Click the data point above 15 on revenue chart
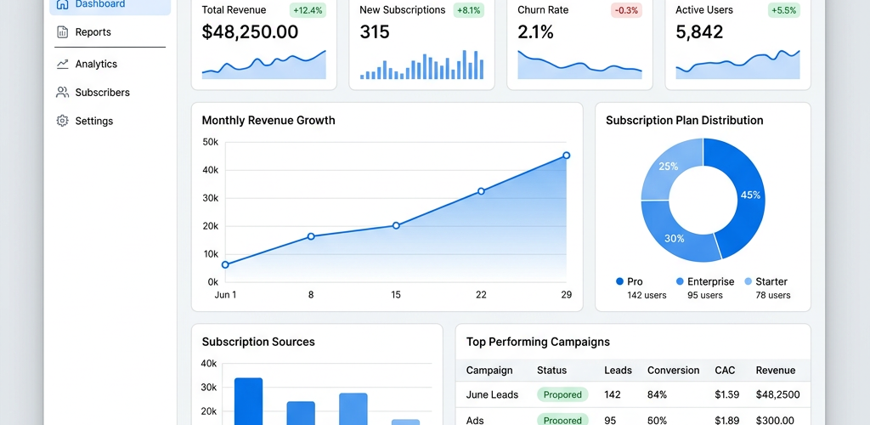 point(396,225)
